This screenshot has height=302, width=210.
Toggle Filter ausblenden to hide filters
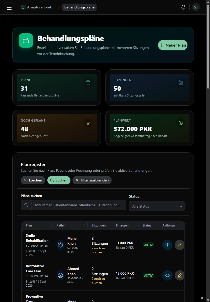[92, 180]
